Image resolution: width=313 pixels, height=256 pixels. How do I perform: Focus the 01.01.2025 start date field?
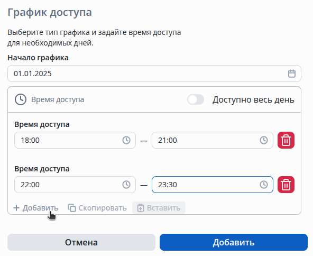click(x=154, y=74)
